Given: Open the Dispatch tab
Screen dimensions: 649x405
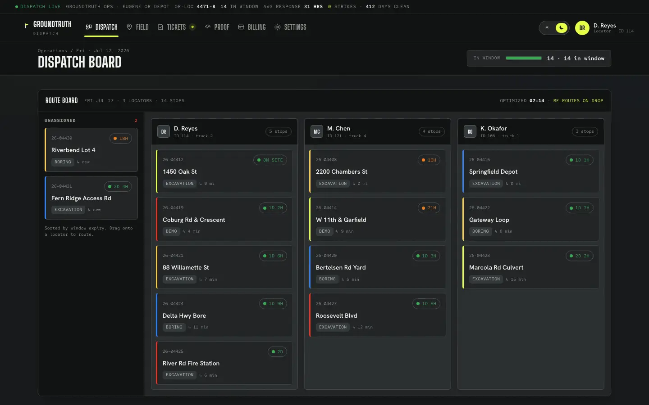Looking at the screenshot, I should pos(102,27).
